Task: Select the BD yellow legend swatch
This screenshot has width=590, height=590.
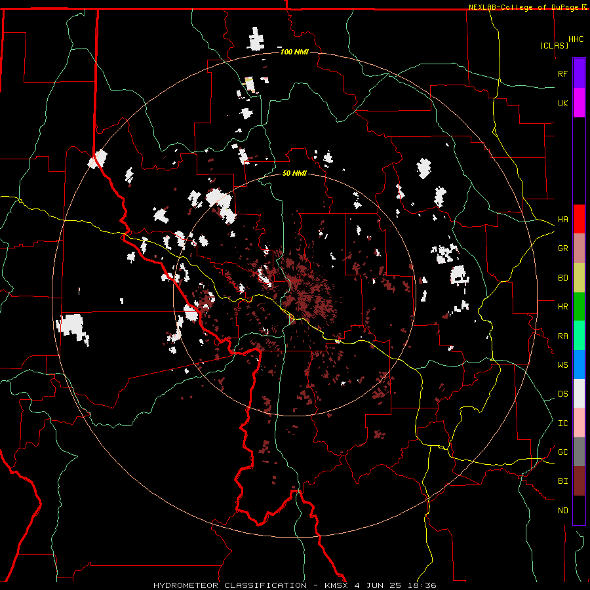Action: [579, 278]
